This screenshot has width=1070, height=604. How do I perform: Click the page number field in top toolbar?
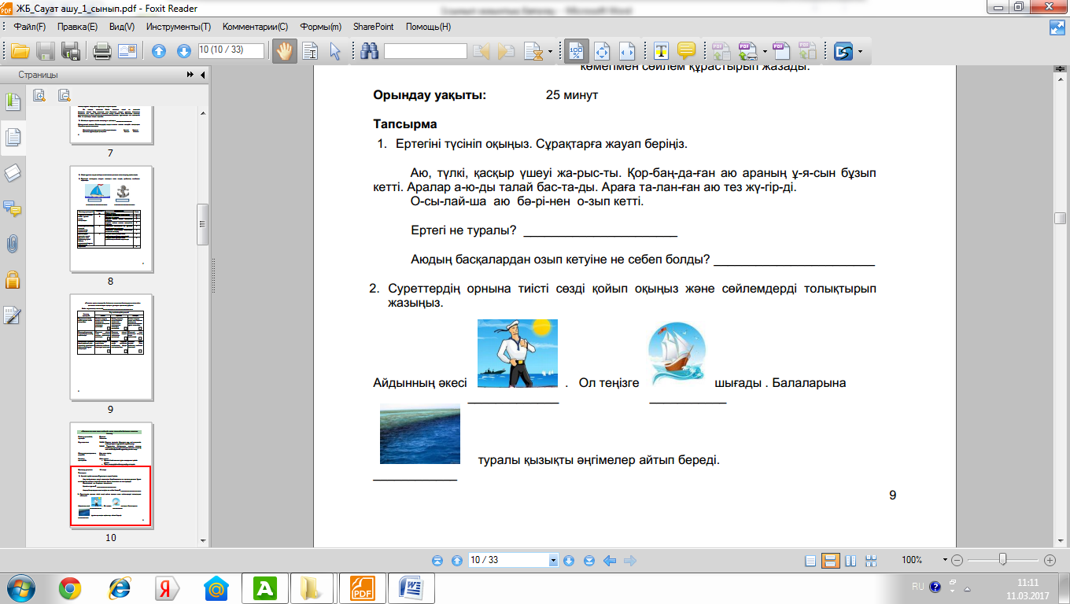[231, 50]
